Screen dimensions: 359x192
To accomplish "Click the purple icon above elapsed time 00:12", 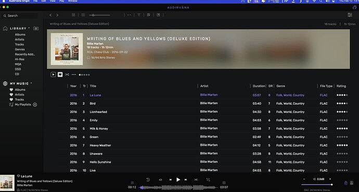I will [x=132, y=183].
